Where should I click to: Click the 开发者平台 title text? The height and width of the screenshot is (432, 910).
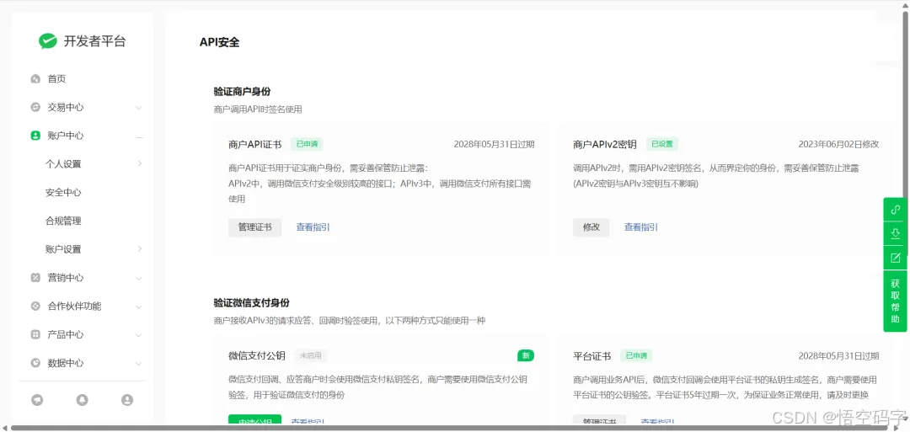click(94, 41)
